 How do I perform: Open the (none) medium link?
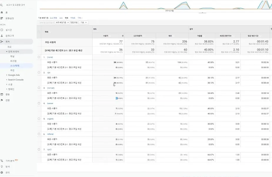50,57
